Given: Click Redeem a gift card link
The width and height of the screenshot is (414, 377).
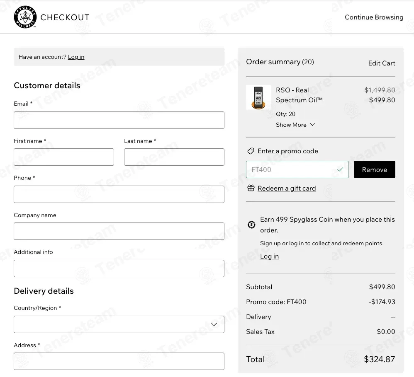Looking at the screenshot, I should 287,188.
